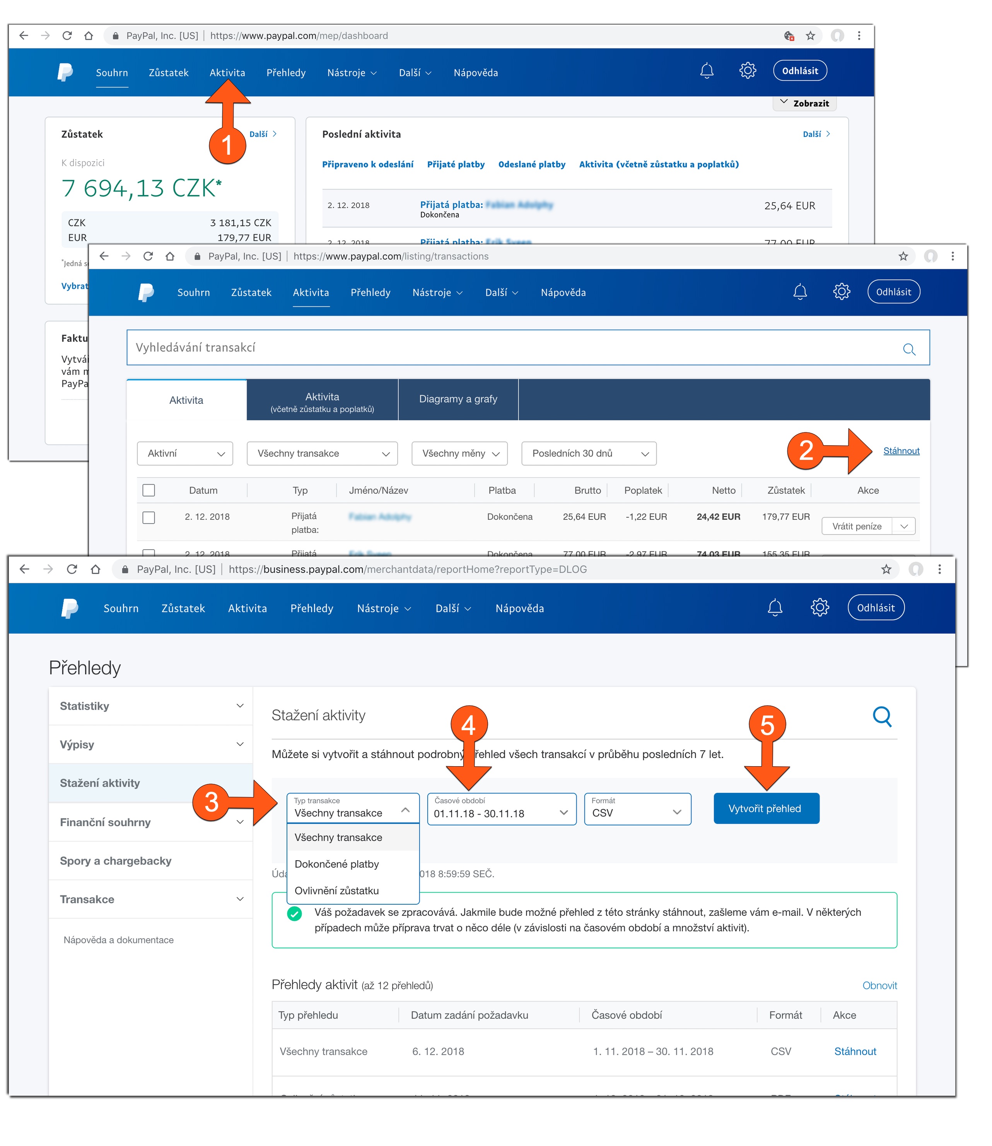The image size is (992, 1146).
Task: Open the 'Všechny měny' currency dropdown
Action: point(459,453)
